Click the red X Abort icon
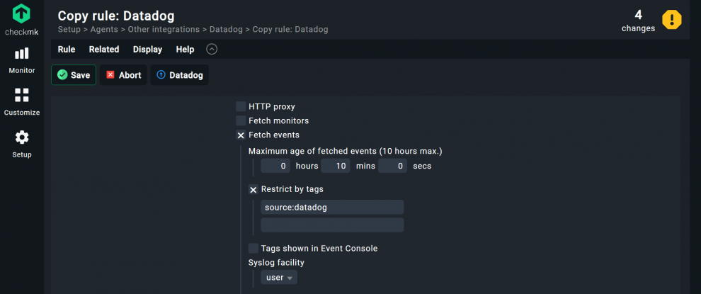701x294 pixels. click(x=110, y=74)
